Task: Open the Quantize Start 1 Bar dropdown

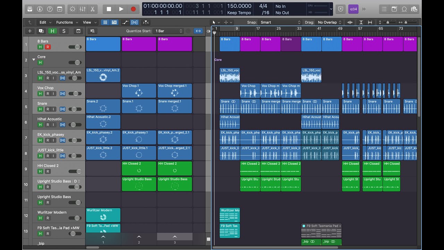Action: click(169, 31)
